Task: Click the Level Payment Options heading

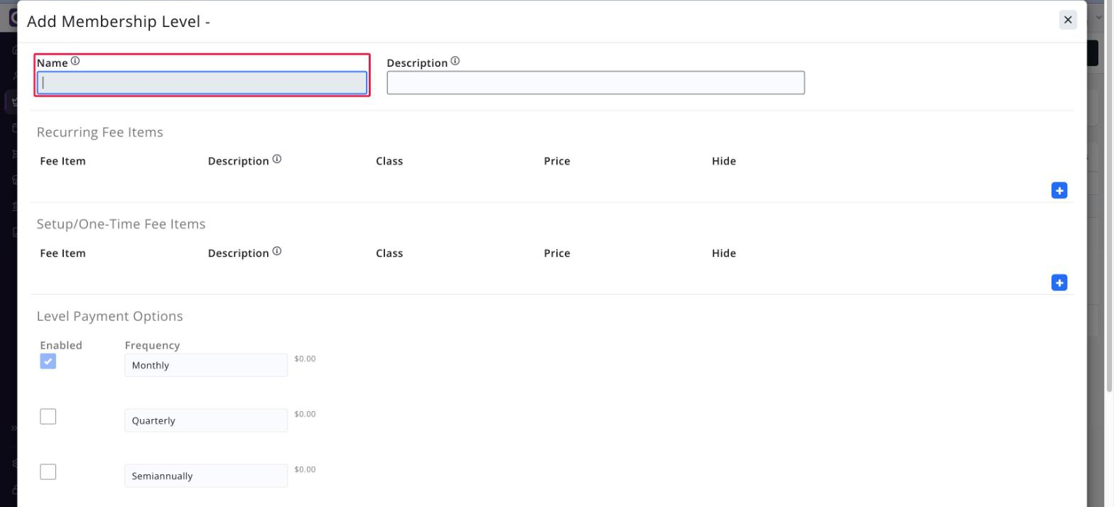Action: (x=109, y=317)
